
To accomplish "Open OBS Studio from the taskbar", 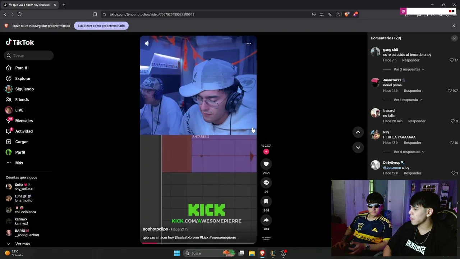I will click(x=283, y=253).
